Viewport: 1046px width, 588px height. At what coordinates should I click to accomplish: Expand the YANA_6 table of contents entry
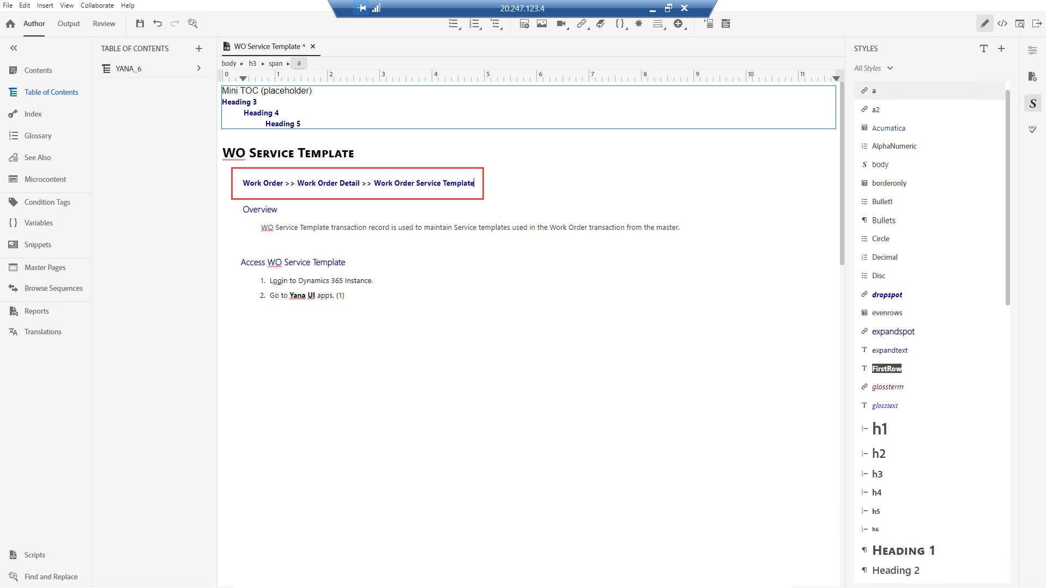tap(198, 69)
